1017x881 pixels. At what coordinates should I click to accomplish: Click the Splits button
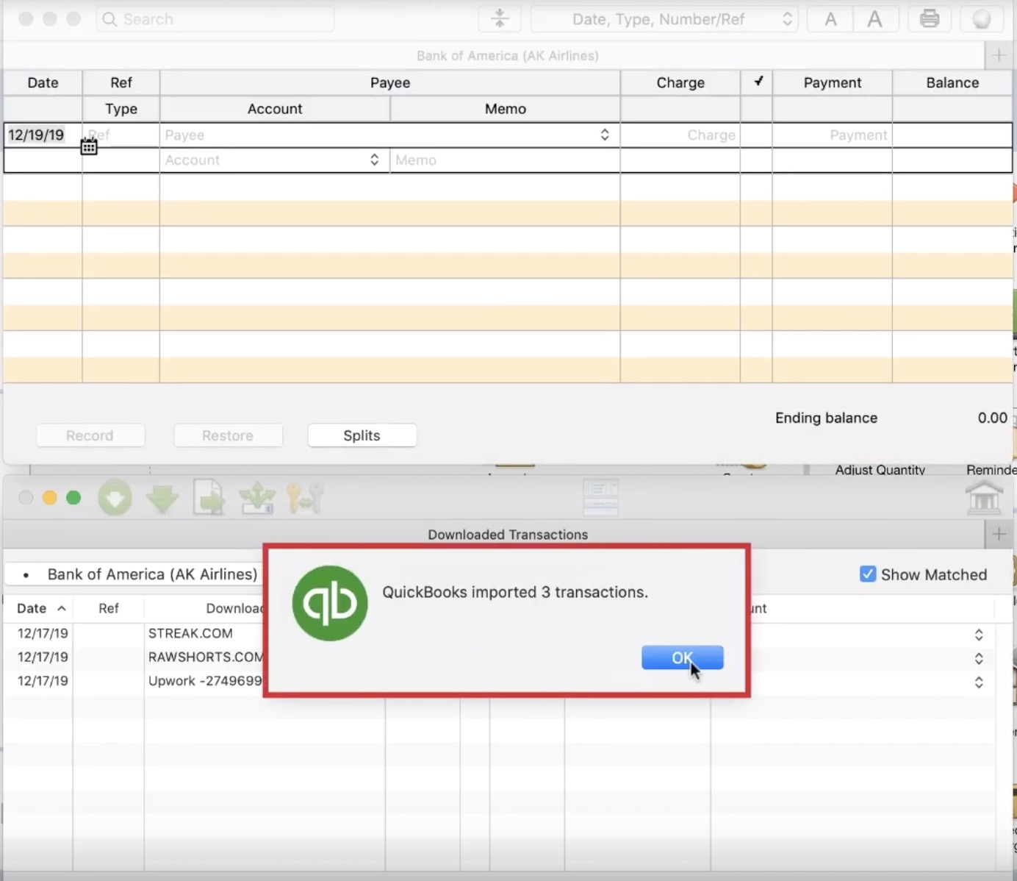[362, 435]
